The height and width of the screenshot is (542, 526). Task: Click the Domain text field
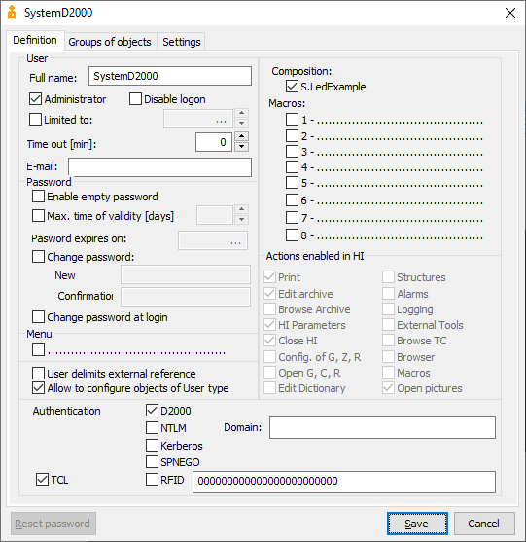pos(382,427)
